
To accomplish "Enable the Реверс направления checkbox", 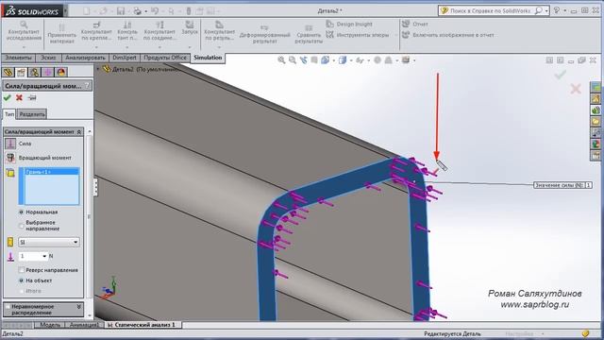I will [21, 270].
